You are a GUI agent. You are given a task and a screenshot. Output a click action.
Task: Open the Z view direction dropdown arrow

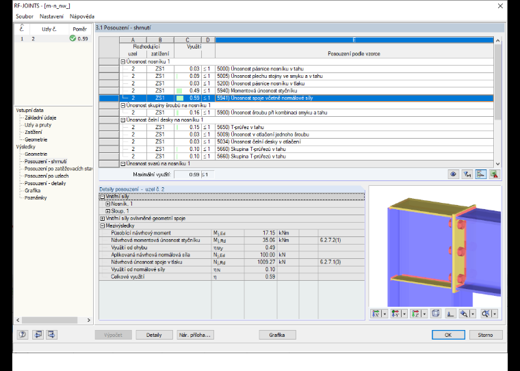click(424, 314)
